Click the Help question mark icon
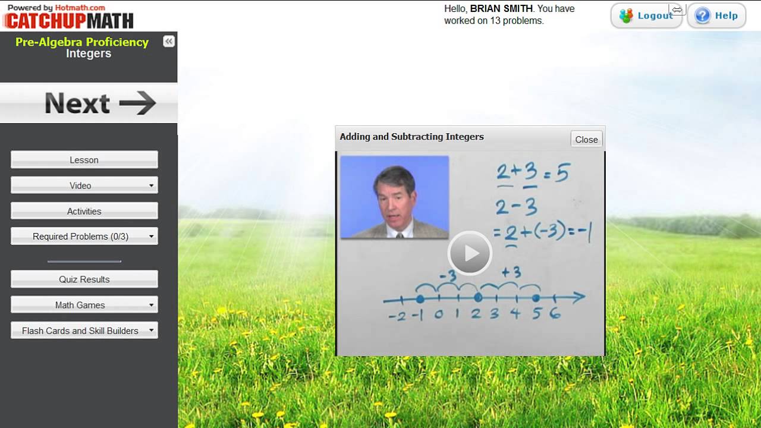This screenshot has height=428, width=761. click(703, 15)
